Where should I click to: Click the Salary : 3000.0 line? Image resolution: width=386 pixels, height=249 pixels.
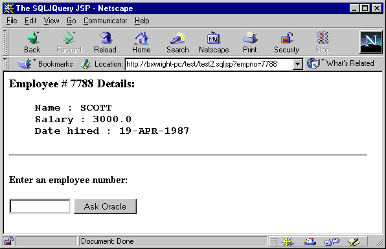[x=83, y=120]
